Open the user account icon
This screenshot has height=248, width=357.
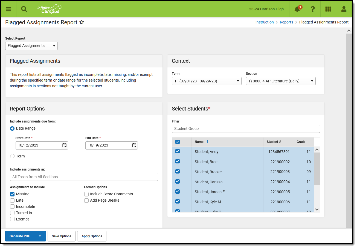pyautogui.click(x=344, y=9)
